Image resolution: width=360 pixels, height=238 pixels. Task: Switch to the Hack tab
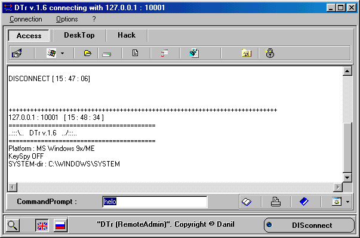tap(127, 35)
